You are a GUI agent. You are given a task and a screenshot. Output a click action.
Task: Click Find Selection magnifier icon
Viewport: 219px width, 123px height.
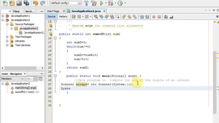(96, 17)
